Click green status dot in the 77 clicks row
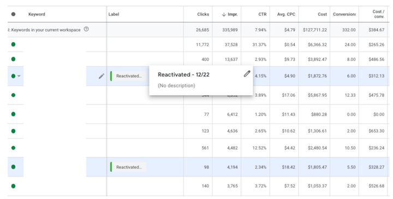This screenshot has height=199, width=393. click(x=13, y=114)
